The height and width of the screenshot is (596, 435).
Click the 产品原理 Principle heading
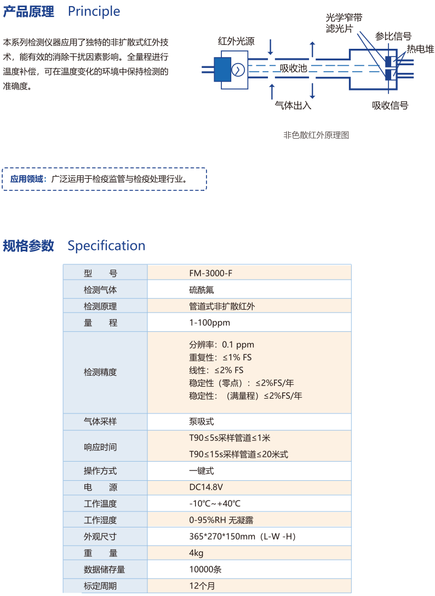click(x=61, y=12)
